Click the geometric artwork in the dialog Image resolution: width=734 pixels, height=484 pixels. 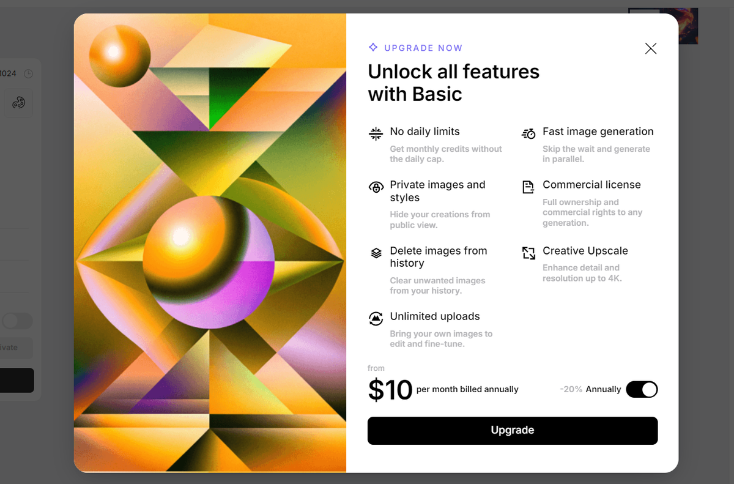point(210,243)
